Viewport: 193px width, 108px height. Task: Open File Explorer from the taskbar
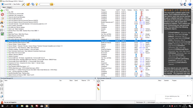click(x=22, y=106)
